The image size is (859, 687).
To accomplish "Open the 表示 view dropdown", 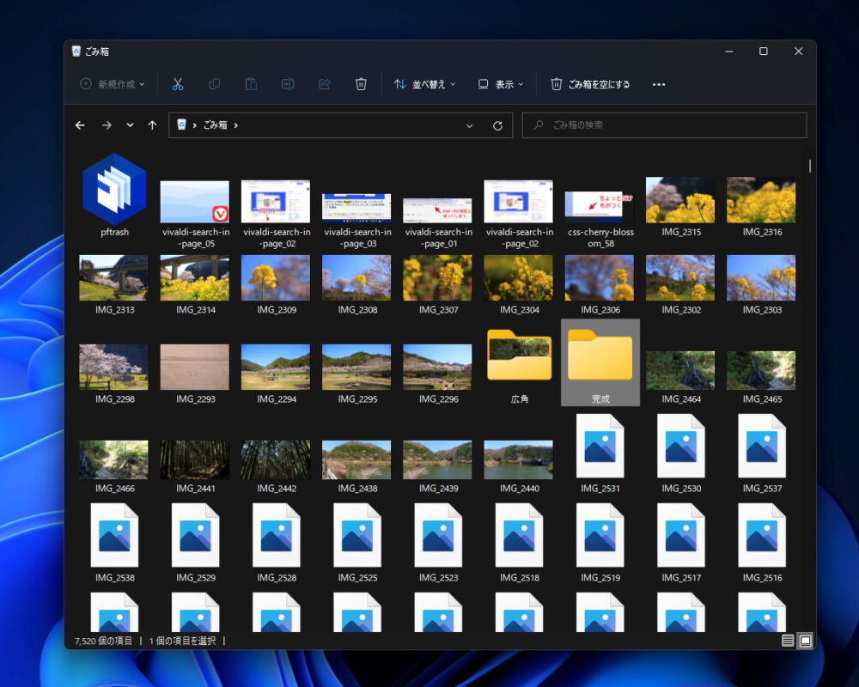I will [x=502, y=84].
